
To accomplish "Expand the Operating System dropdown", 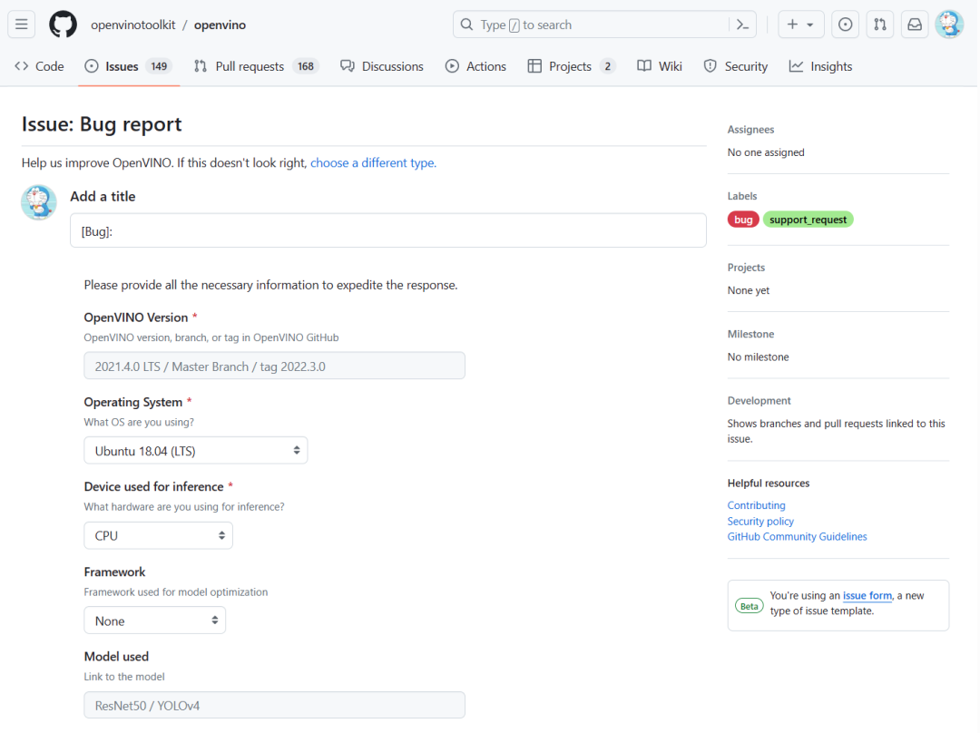I will point(196,451).
